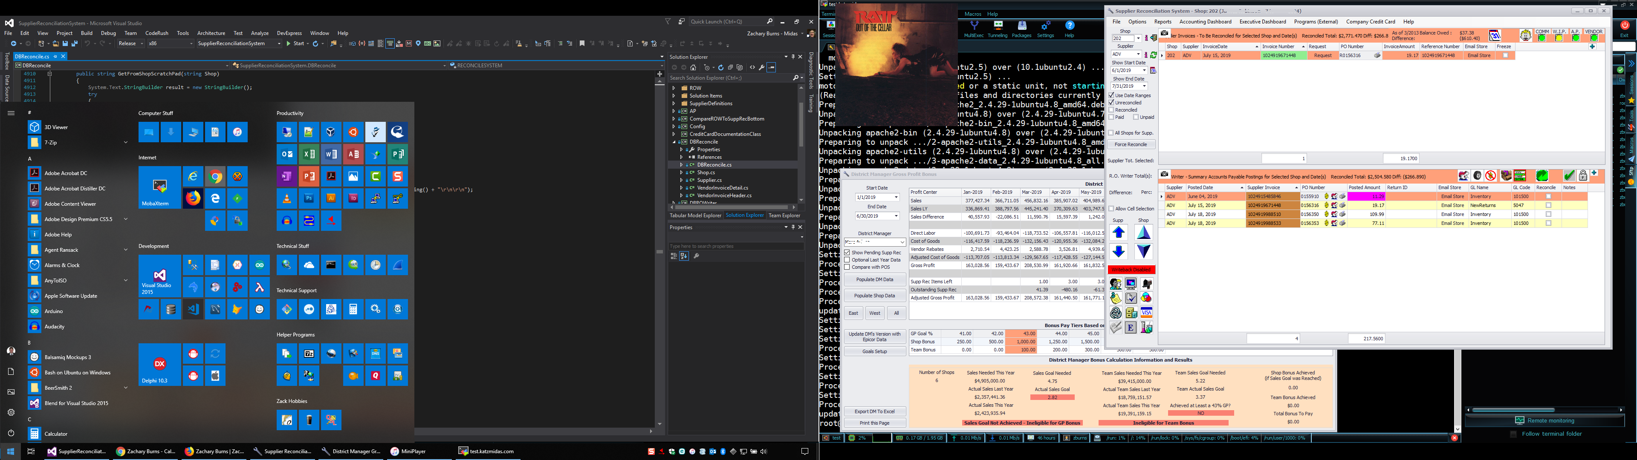Viewport: 1637px width, 460px height.
Task: Open MultiExec in MobaXterm toolbar
Action: tap(974, 29)
